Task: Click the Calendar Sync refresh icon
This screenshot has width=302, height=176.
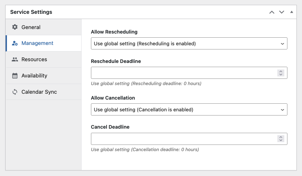Action: [x=15, y=92]
